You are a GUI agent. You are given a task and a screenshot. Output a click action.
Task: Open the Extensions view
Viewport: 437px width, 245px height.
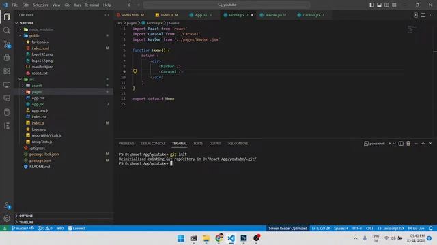pos(7,71)
